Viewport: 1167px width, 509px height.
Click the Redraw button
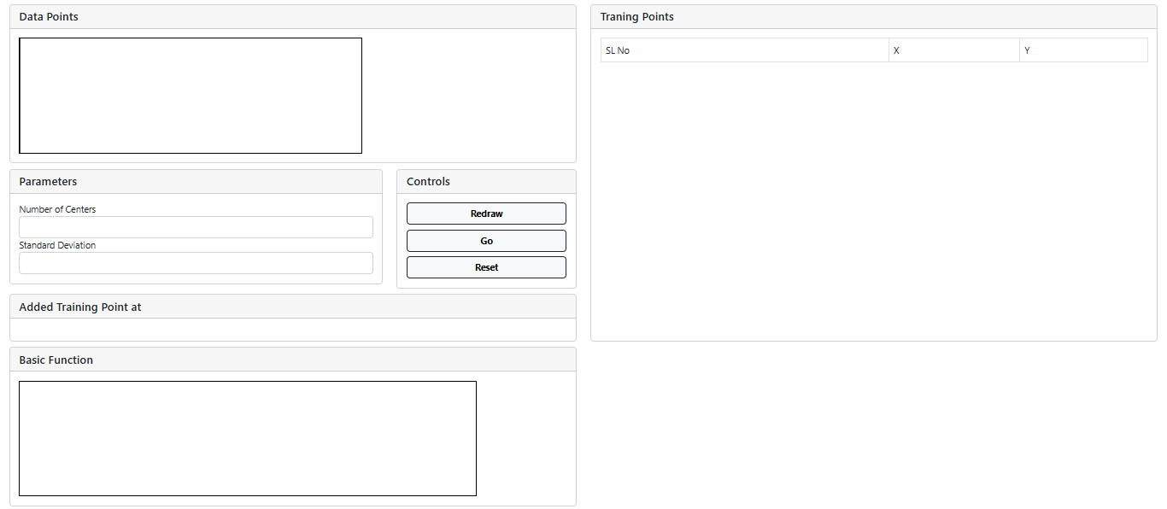tap(486, 214)
